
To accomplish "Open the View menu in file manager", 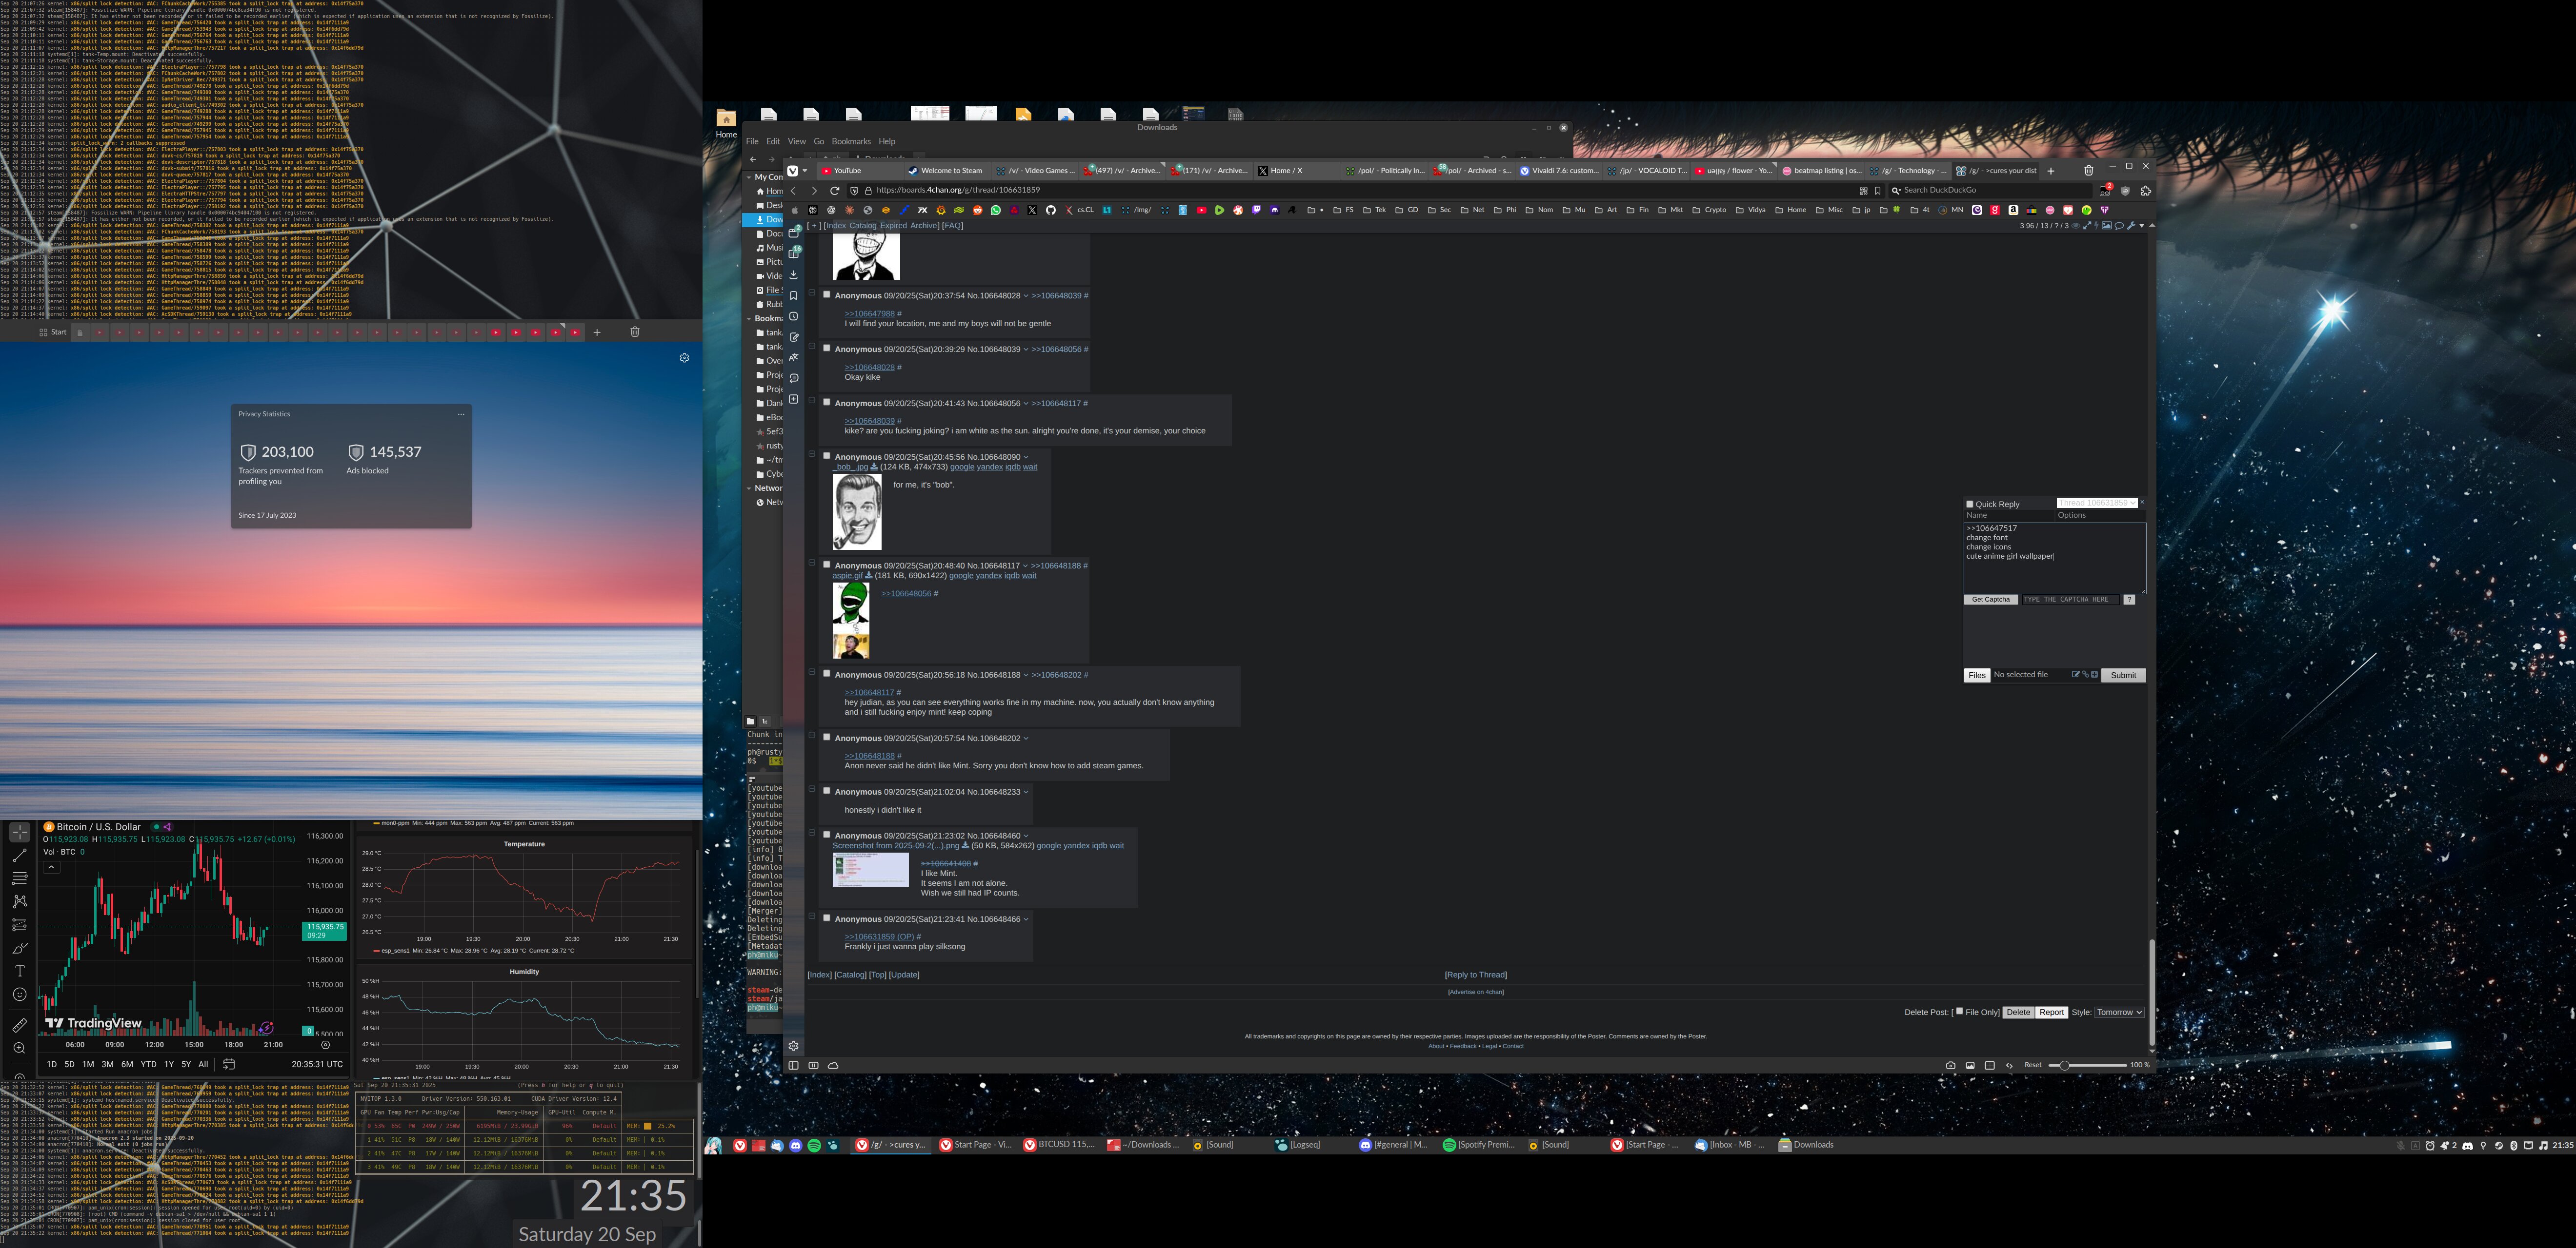I will (x=796, y=141).
